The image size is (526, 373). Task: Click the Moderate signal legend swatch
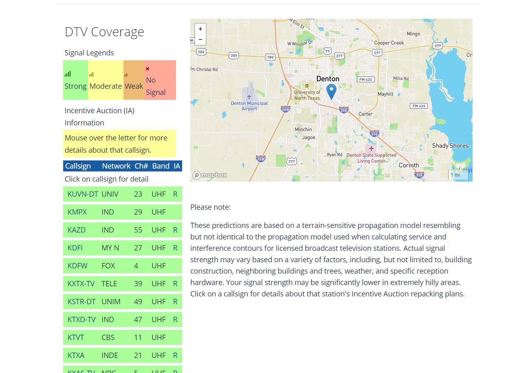point(106,80)
